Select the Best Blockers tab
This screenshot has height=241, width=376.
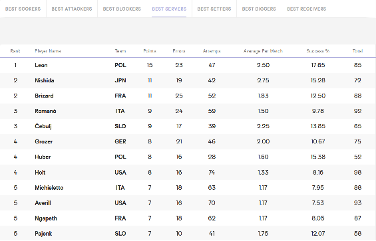pyautogui.click(x=122, y=9)
